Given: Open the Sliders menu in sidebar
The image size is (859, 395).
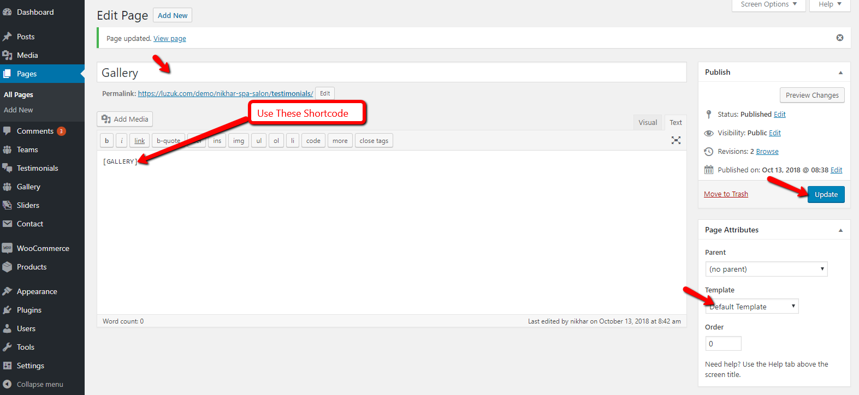Looking at the screenshot, I should [x=28, y=205].
